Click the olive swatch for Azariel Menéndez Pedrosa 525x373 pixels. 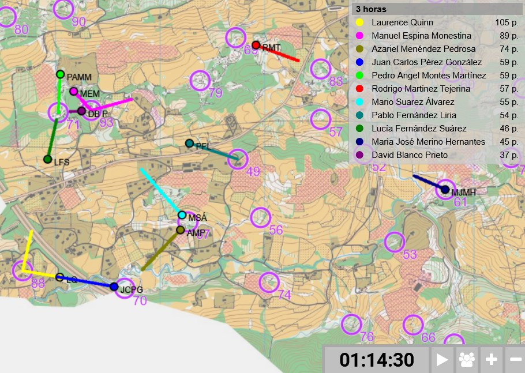tap(359, 49)
